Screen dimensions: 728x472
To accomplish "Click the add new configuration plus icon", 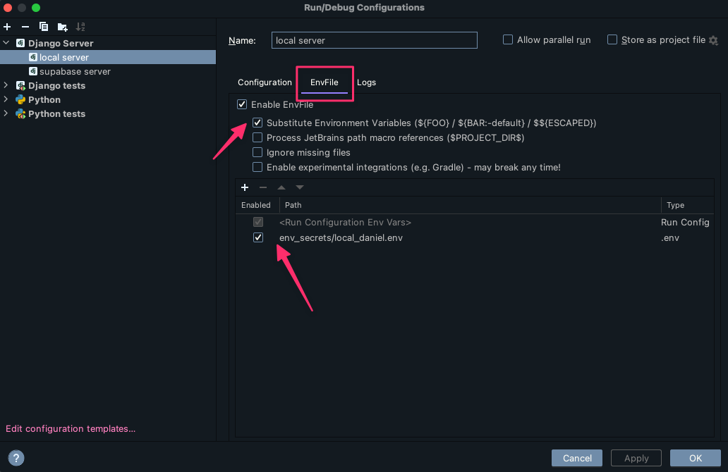I will (7, 27).
